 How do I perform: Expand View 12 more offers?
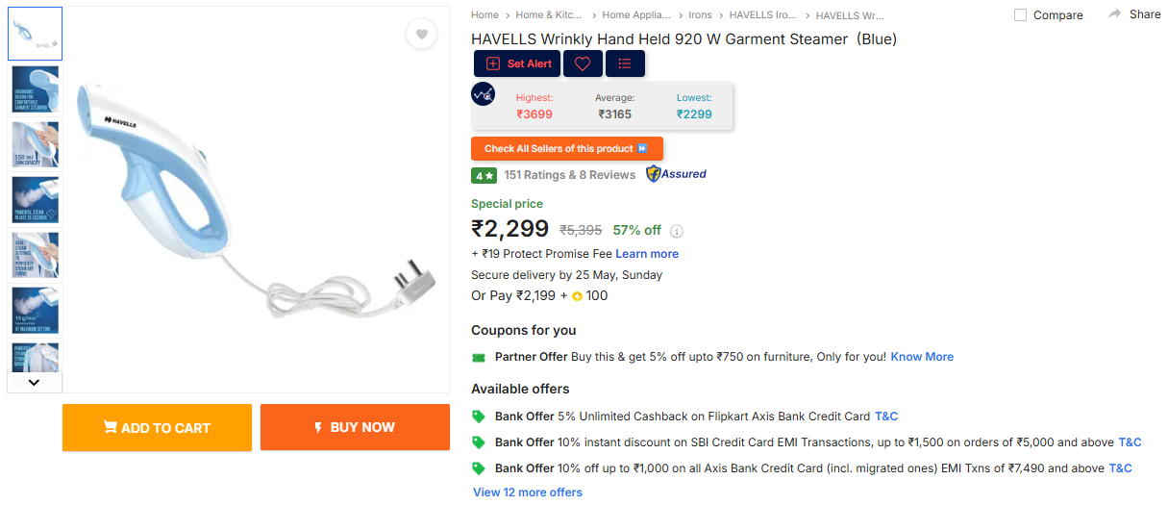click(528, 492)
